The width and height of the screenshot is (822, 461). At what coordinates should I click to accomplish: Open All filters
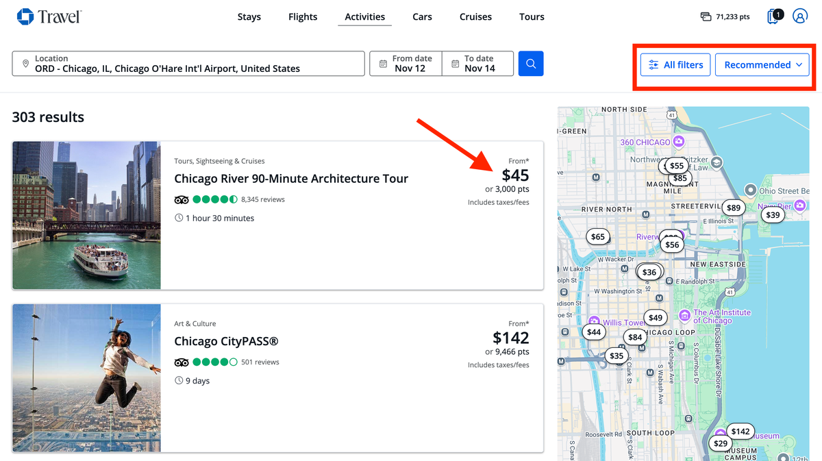[x=675, y=65]
